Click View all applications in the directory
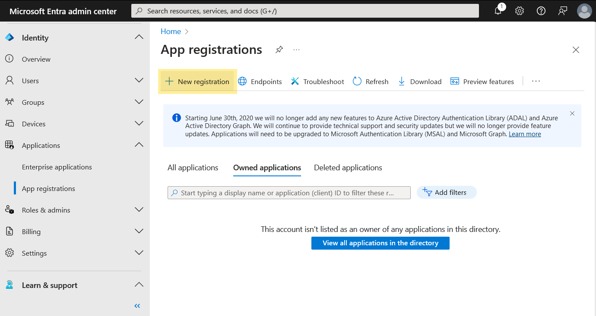This screenshot has height=316, width=596. point(380,243)
